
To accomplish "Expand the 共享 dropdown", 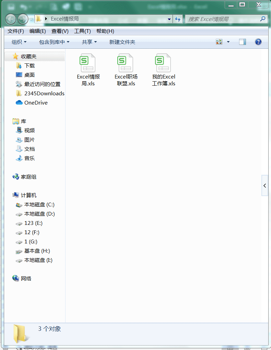I will [90, 42].
